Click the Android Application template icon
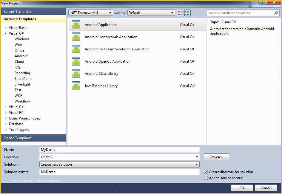Image resolution: width=282 pixels, height=194 pixels. [x=76, y=25]
